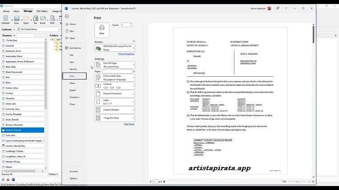Screen dimensions: 339x190
Task: Click the Word Help question icon
Action: (x=286, y=9)
